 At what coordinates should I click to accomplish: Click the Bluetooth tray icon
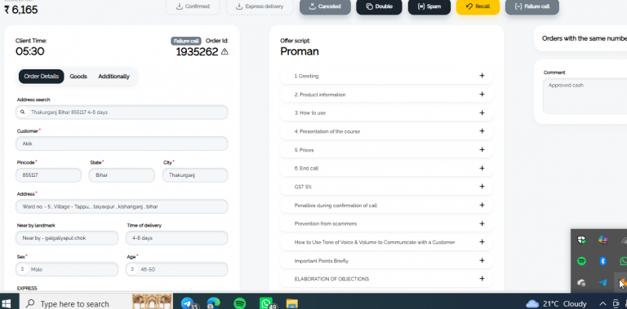coord(603,261)
